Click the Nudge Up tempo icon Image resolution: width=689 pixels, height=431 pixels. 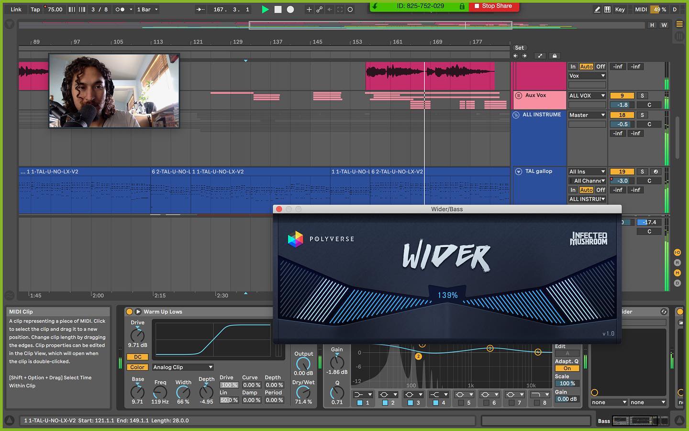(x=82, y=9)
